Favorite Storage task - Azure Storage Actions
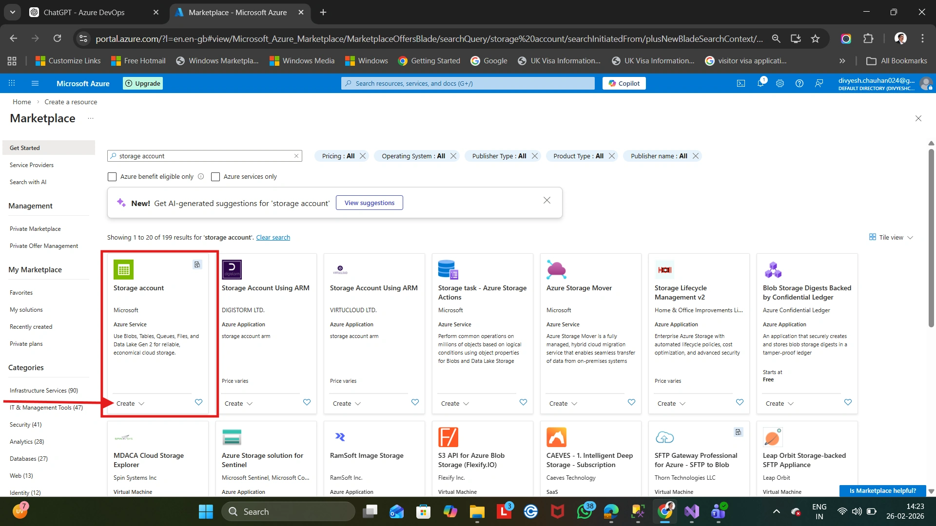 (523, 402)
